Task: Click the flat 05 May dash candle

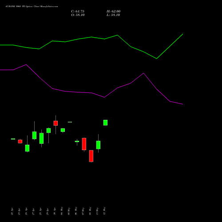Action: (70, 122)
